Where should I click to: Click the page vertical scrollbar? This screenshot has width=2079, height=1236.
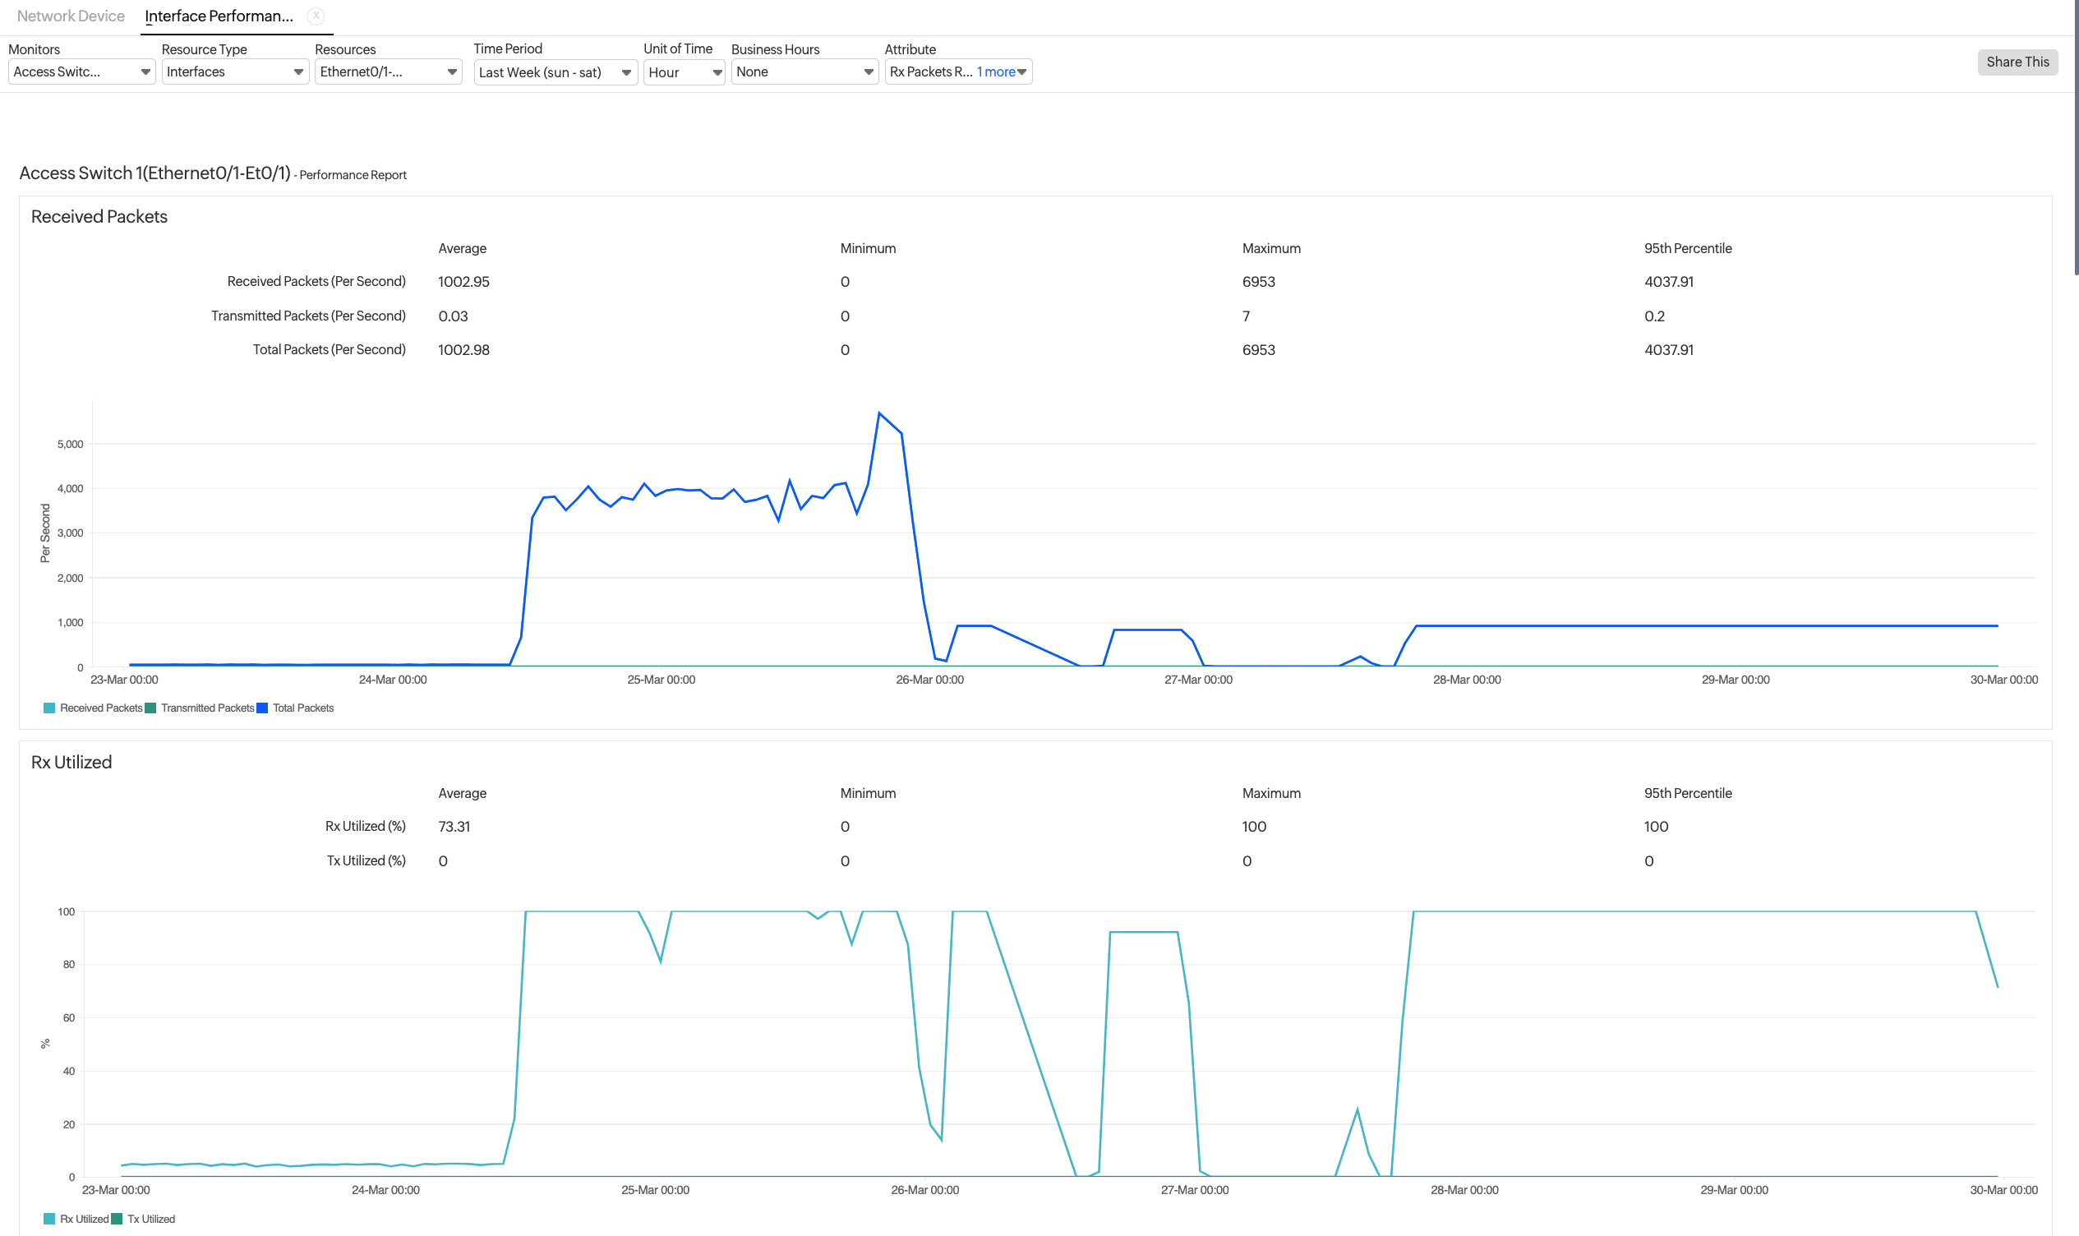pyautogui.click(x=2075, y=137)
